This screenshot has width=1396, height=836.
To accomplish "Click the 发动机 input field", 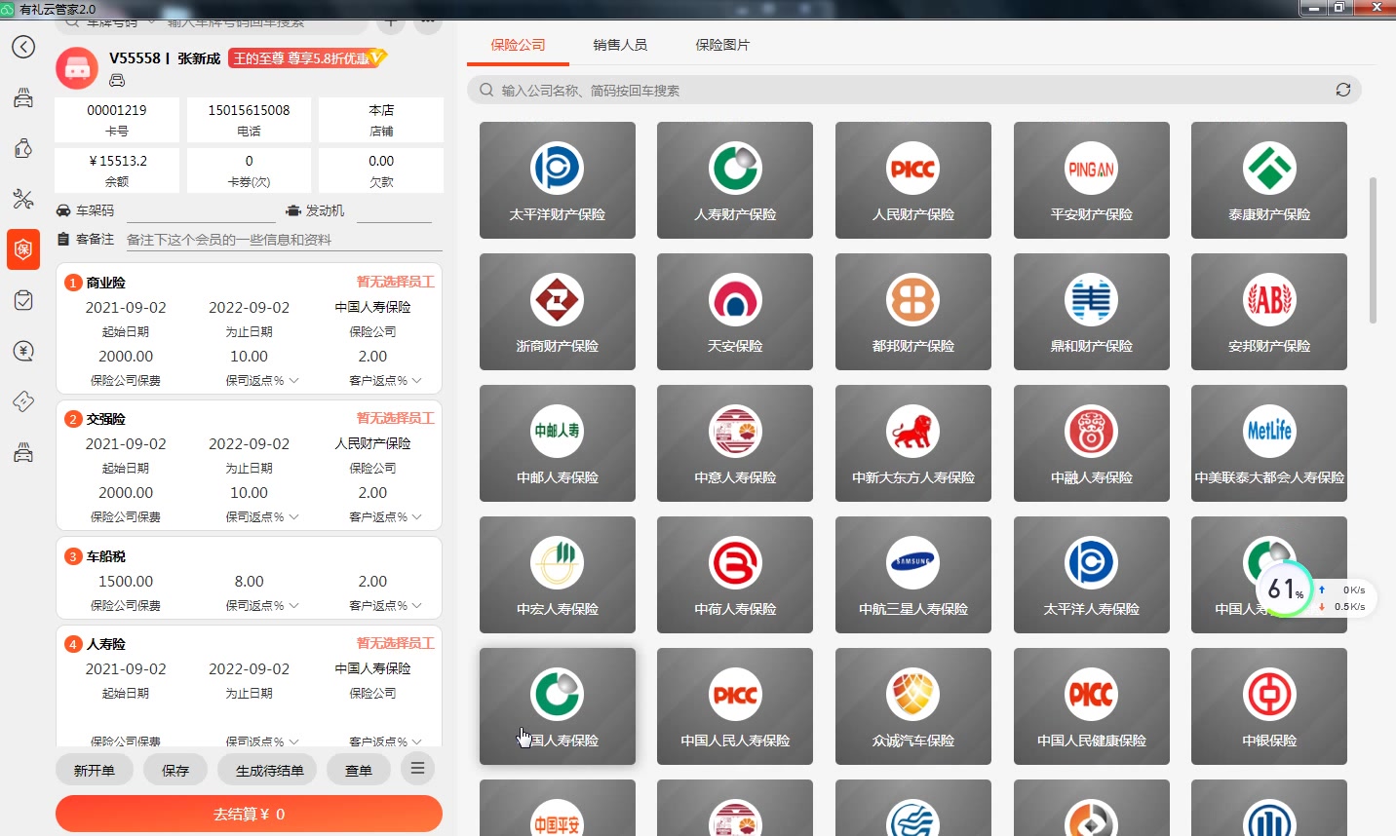I will pos(394,210).
